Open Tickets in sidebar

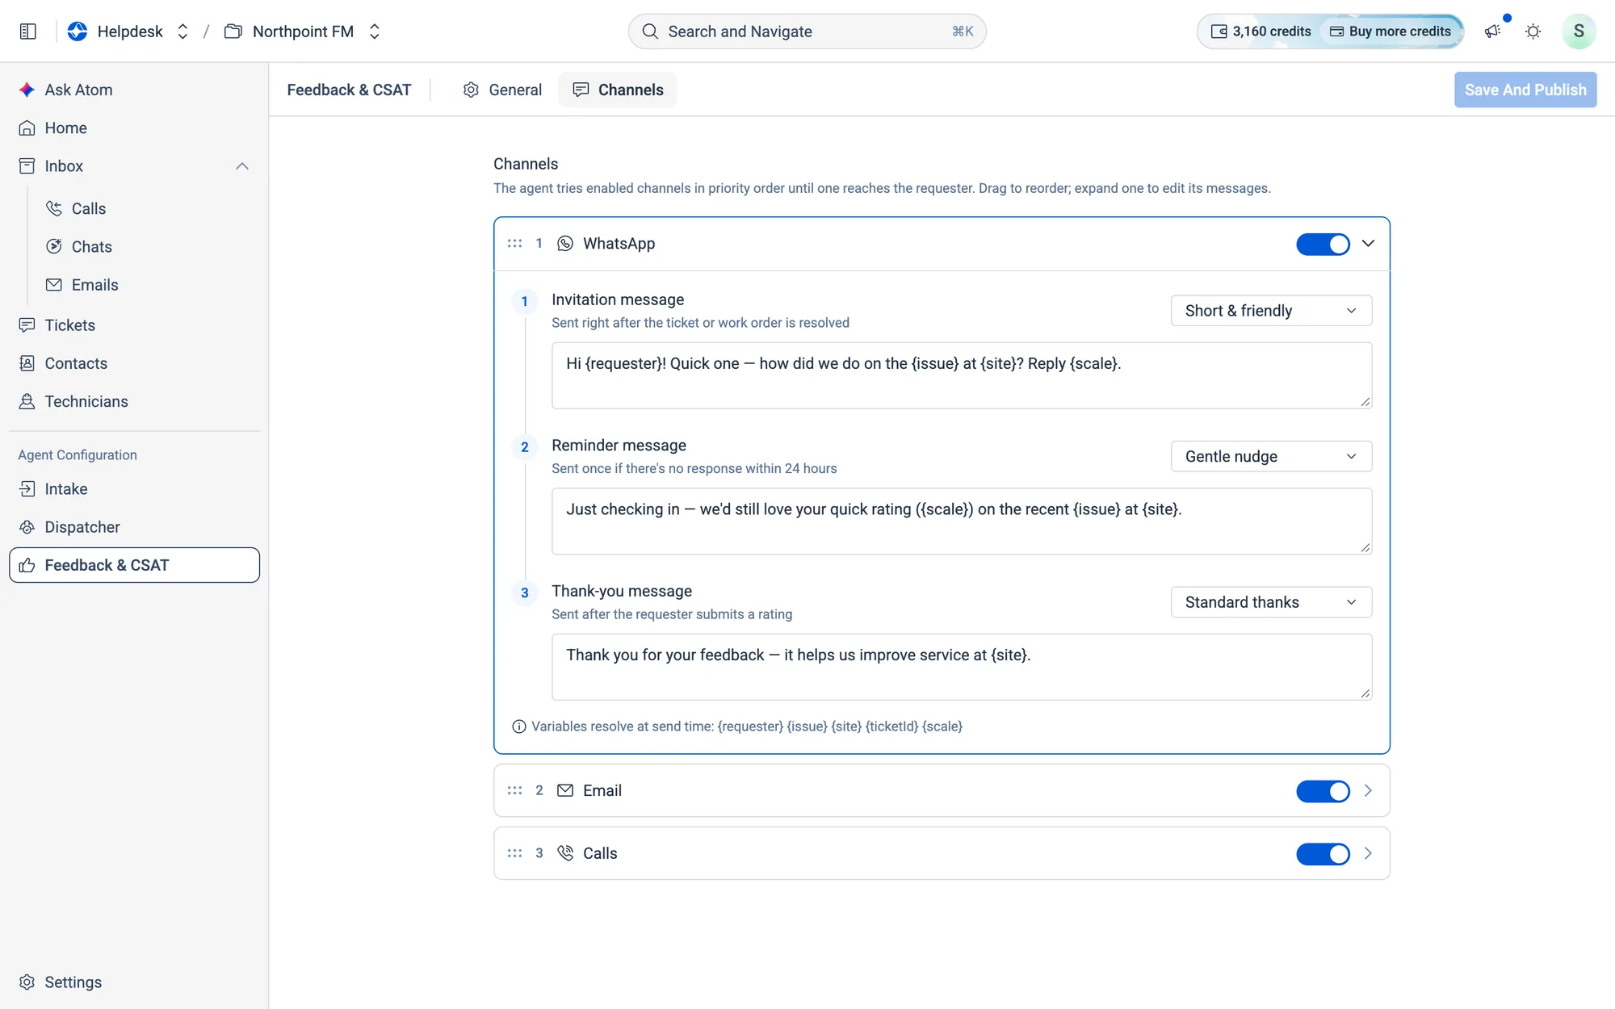coord(134,324)
